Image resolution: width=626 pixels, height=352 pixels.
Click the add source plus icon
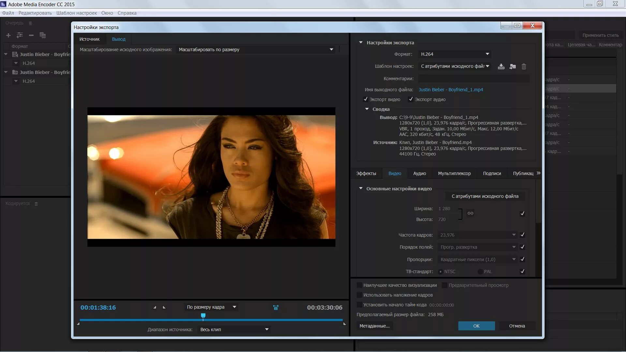click(x=8, y=35)
